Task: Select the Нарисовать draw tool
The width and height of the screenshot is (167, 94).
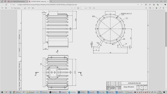Action: 16,8
